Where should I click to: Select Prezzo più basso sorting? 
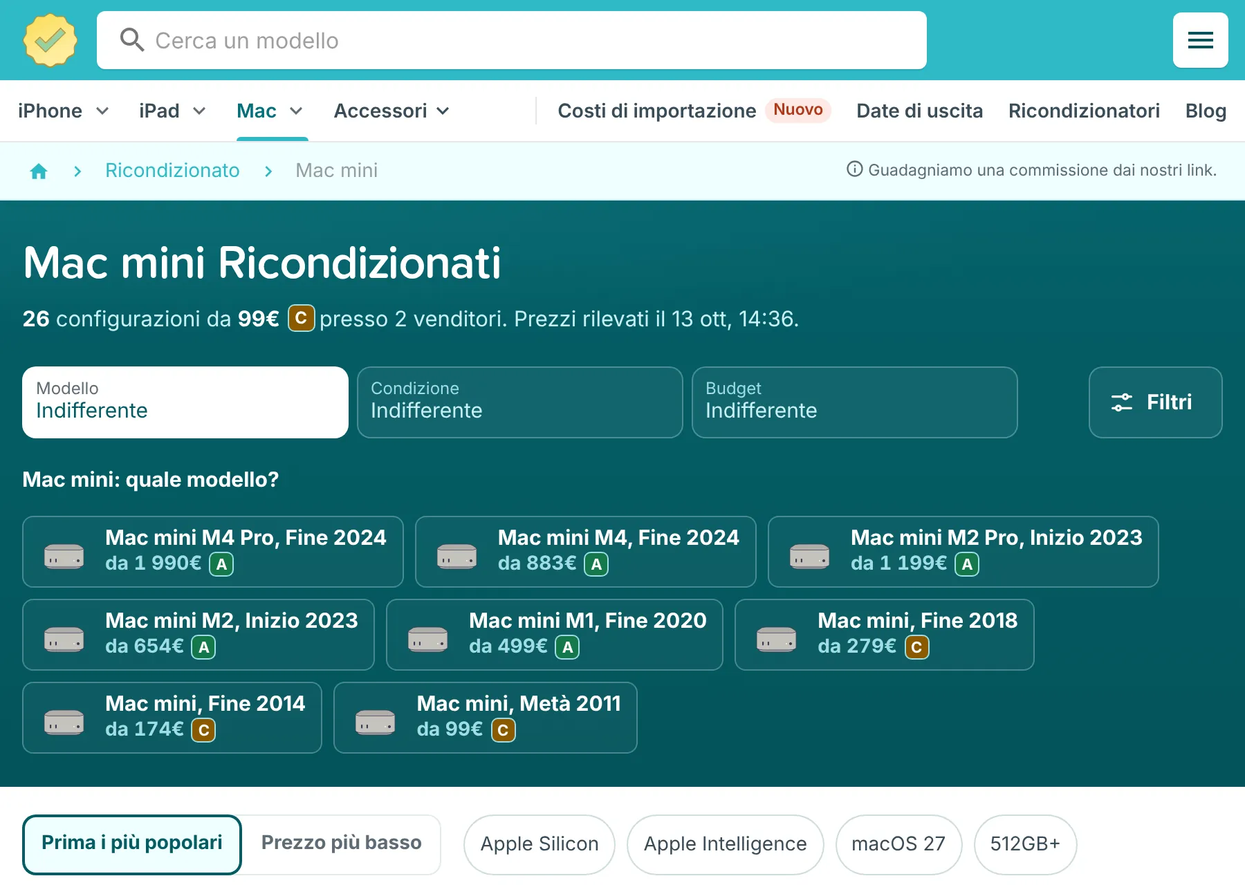(342, 844)
